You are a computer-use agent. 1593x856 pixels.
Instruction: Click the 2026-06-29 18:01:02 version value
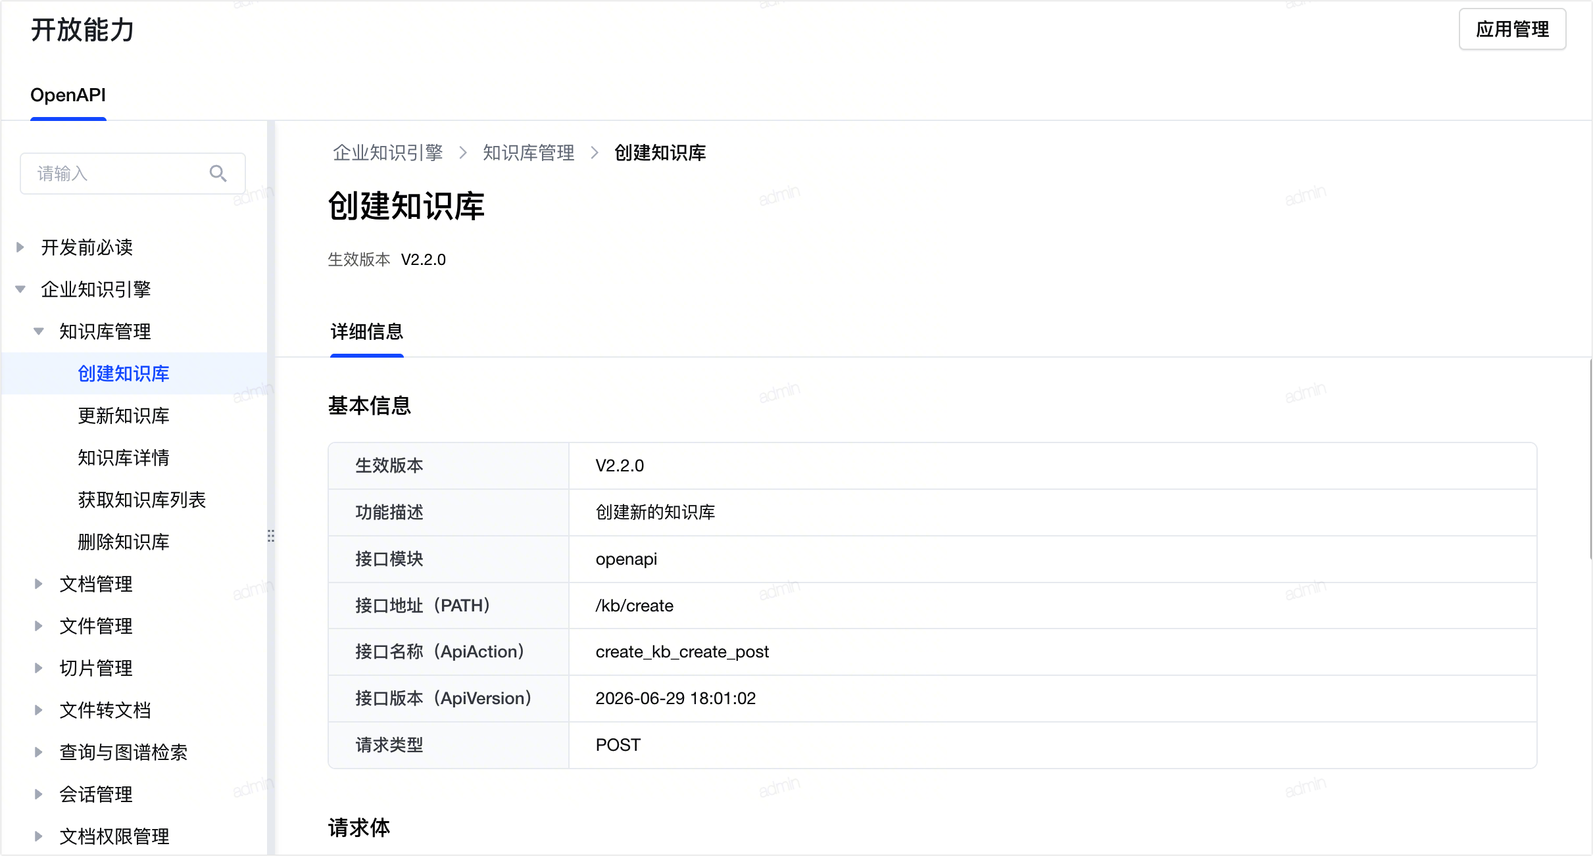[x=675, y=698]
